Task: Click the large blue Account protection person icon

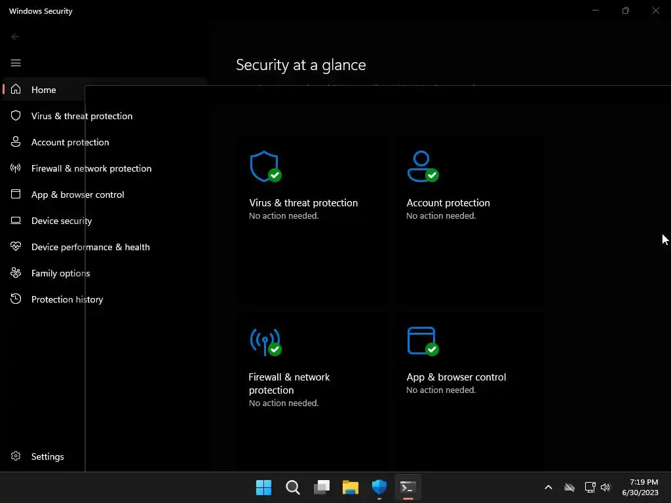Action: [421, 166]
